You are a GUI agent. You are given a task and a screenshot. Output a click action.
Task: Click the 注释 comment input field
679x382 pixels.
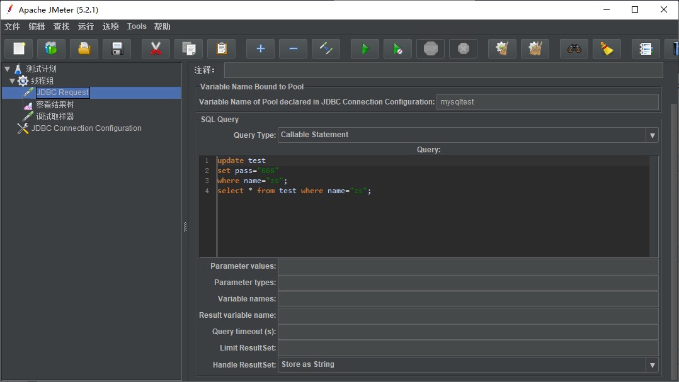[x=443, y=70]
